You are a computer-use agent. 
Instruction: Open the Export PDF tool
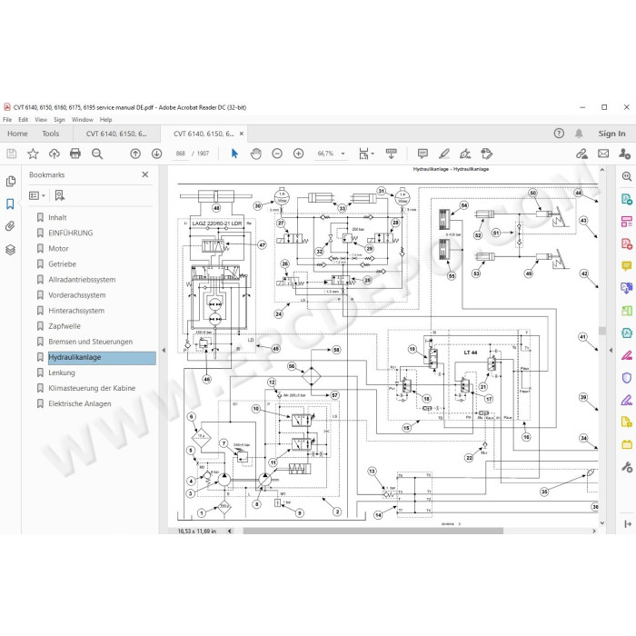point(626,199)
